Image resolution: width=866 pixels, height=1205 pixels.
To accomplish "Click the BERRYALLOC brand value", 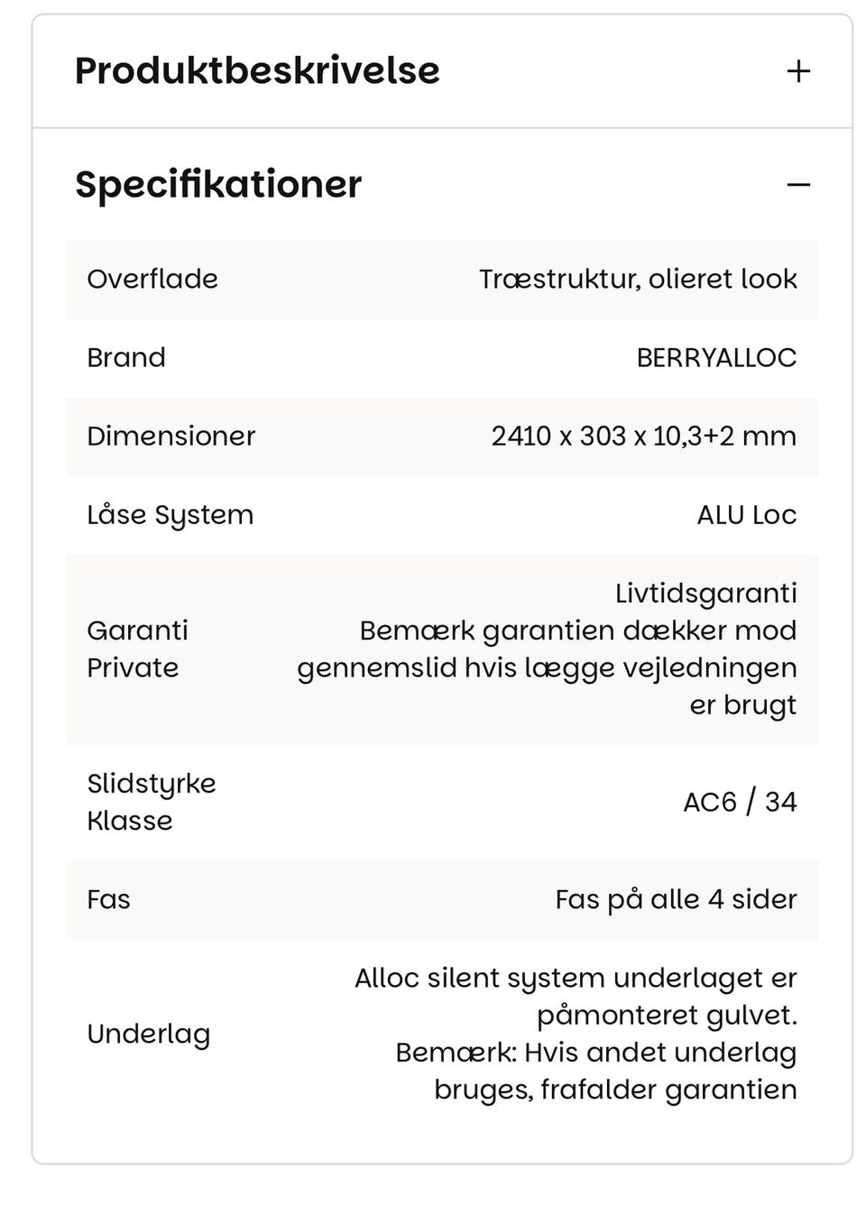I will (x=716, y=357).
